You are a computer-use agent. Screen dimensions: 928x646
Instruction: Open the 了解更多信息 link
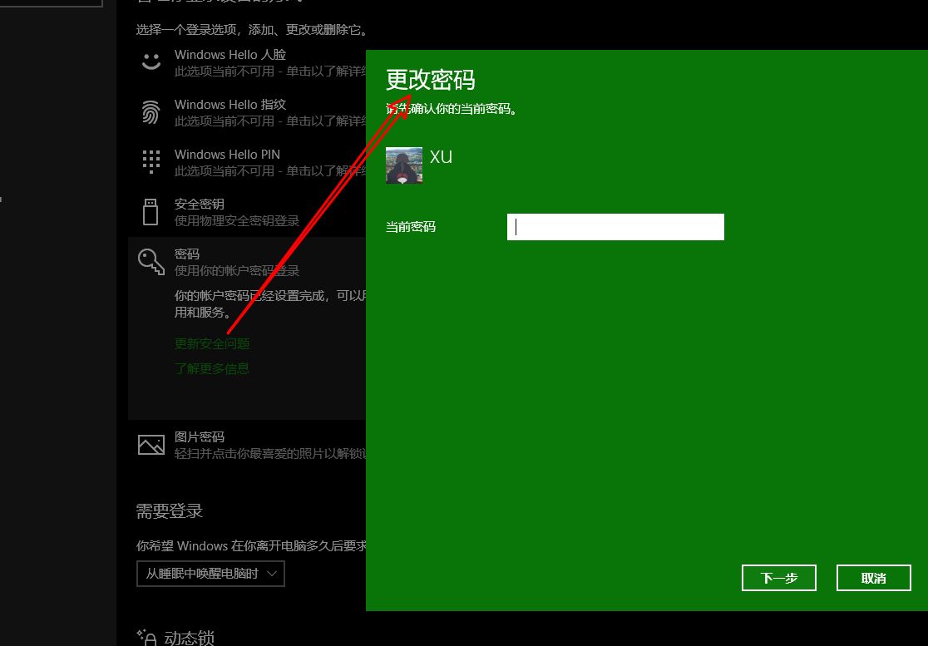click(212, 368)
